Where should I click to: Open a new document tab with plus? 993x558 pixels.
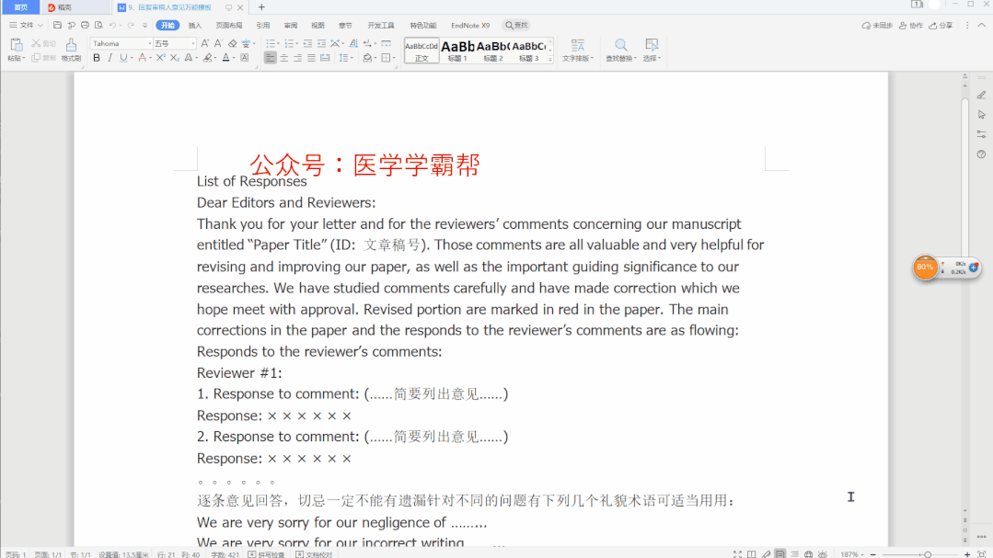tap(261, 7)
